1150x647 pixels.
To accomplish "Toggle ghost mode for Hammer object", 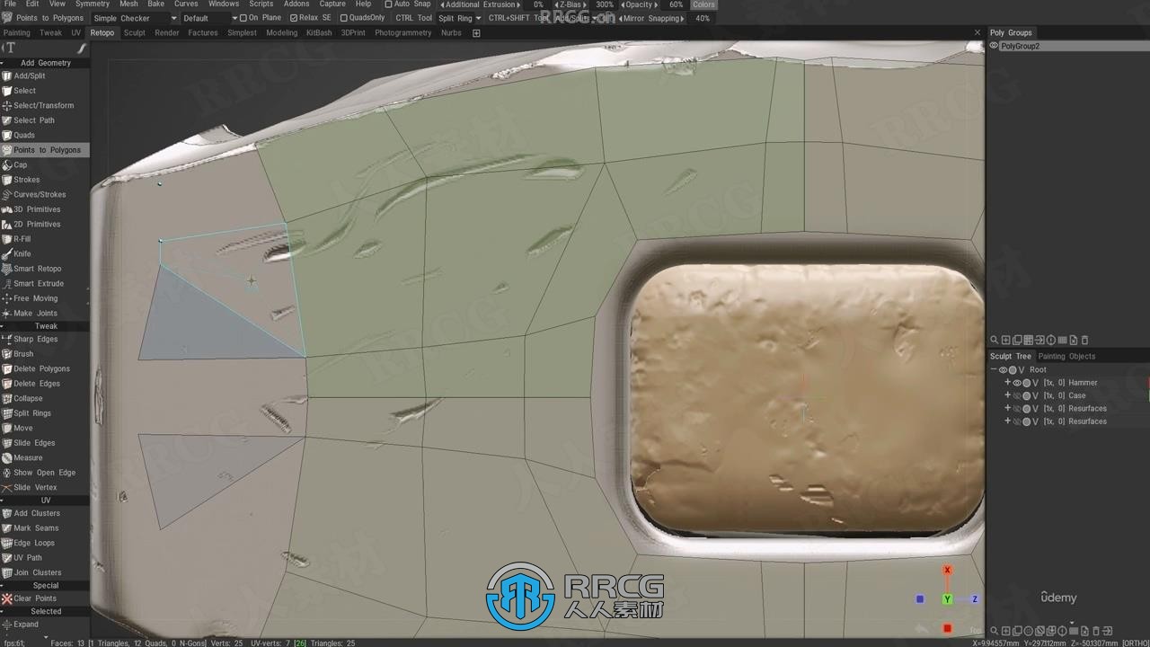I will [x=1027, y=383].
